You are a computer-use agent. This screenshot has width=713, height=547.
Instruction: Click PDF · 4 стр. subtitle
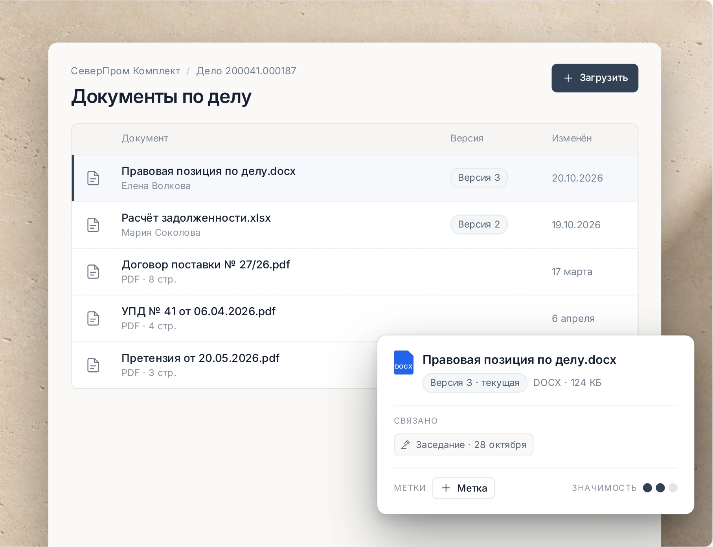coord(149,326)
